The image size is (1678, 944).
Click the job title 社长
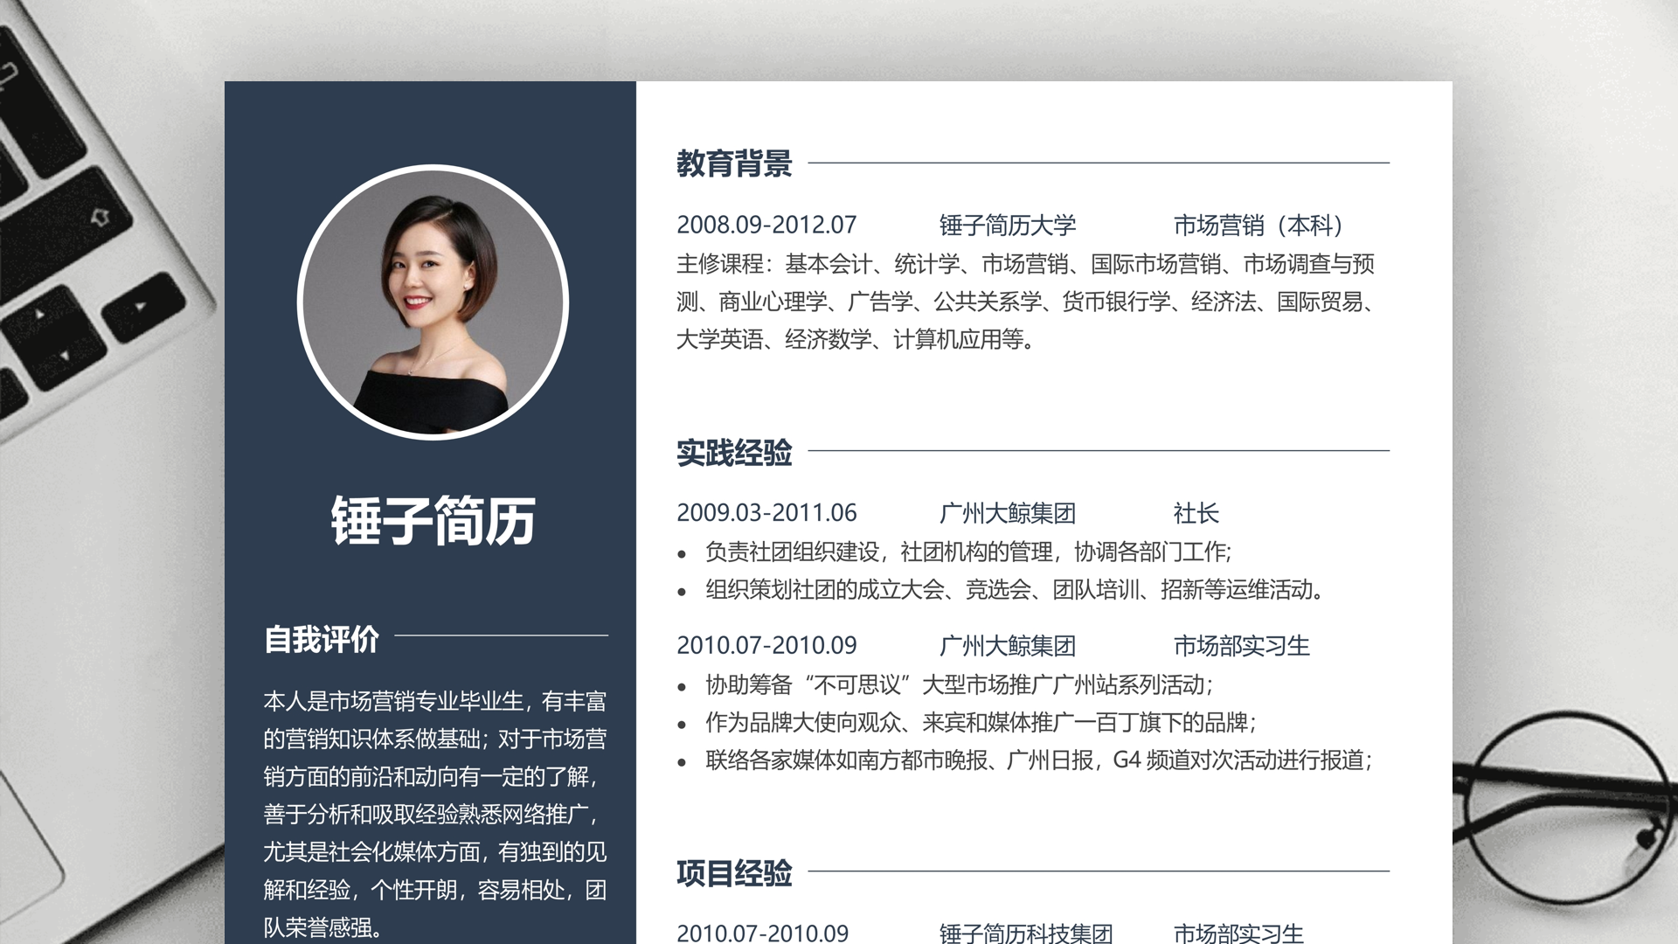[x=1196, y=513]
